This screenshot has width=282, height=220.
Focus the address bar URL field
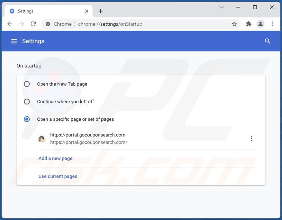[143, 24]
